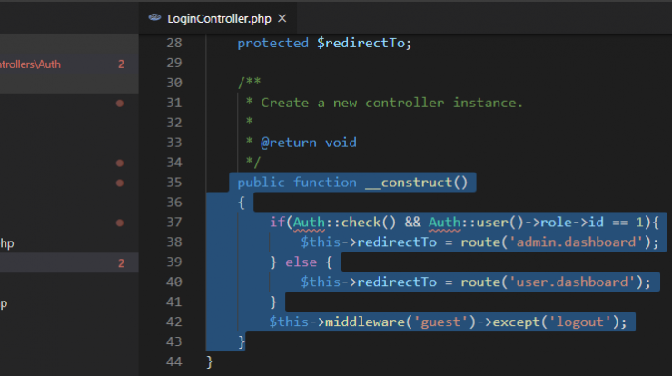Screen dimensions: 672x376
Task: Click the PHP file icon on the LoginController.php tab
Action: (155, 18)
